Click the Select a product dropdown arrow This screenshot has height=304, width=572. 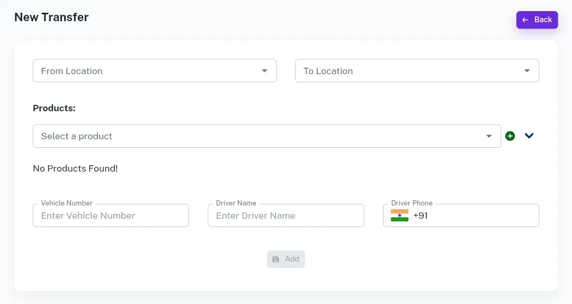pos(489,136)
